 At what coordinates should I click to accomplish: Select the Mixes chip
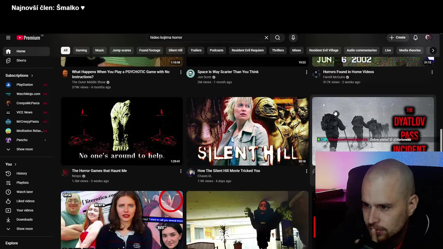297,50
